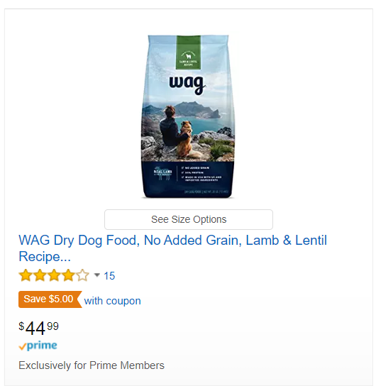Click the person sitting on the bag image
This screenshot has height=386, width=376.
pos(171,127)
